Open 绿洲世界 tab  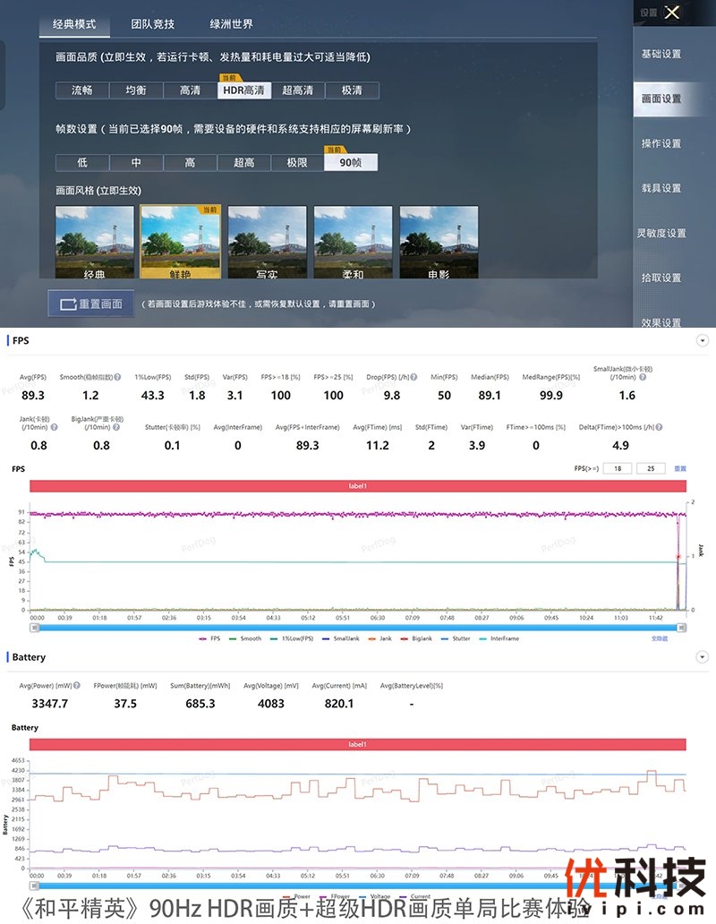(232, 24)
